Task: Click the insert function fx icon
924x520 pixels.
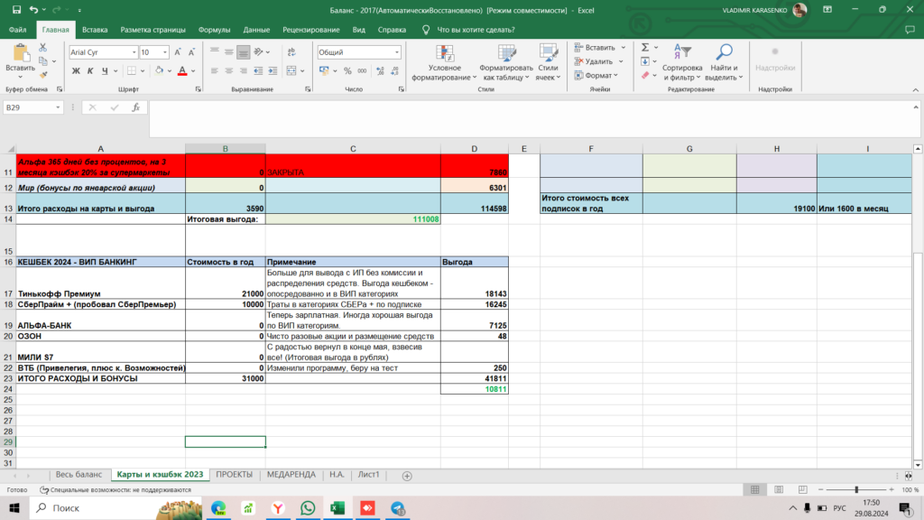Action: pos(136,107)
